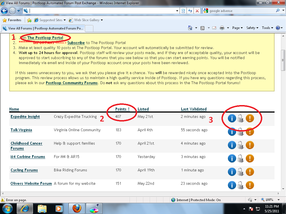
Task: Click the Read Mail icon
Action: [214, 28]
